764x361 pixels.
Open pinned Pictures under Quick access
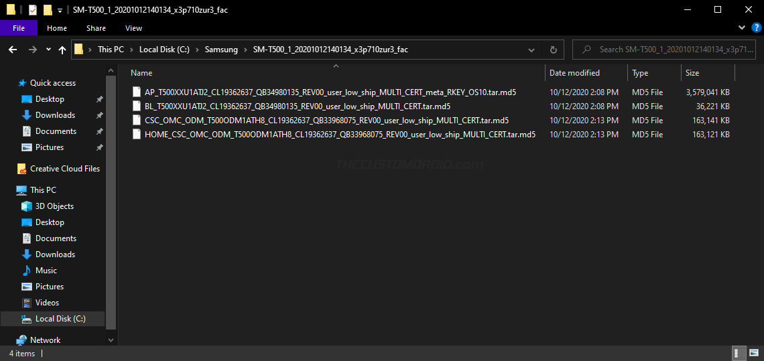click(x=49, y=147)
